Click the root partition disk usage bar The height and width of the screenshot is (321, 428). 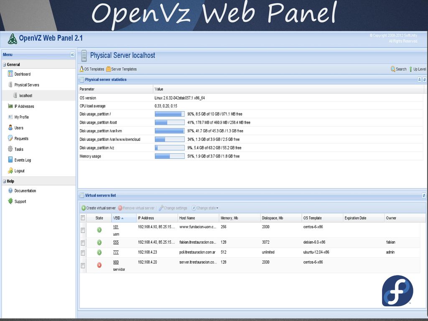pyautogui.click(x=170, y=114)
